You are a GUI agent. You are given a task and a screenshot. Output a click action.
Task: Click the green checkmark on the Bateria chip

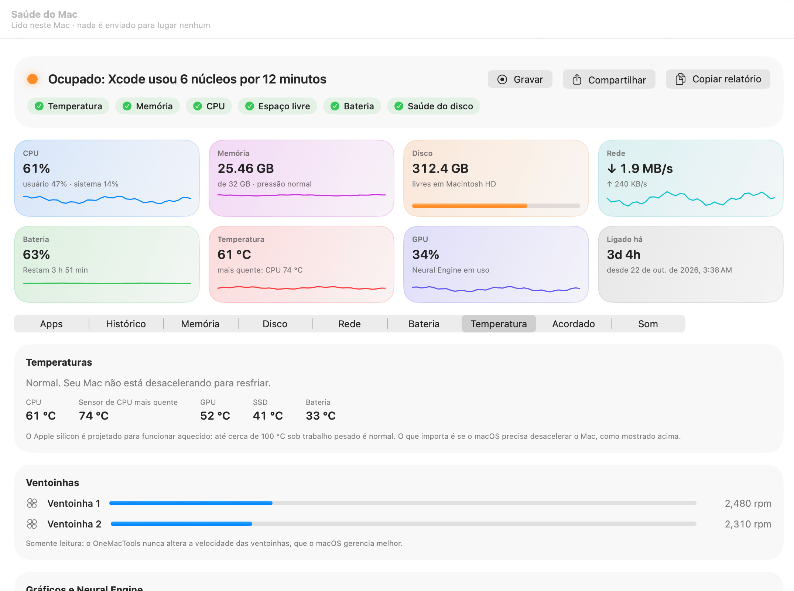[335, 106]
